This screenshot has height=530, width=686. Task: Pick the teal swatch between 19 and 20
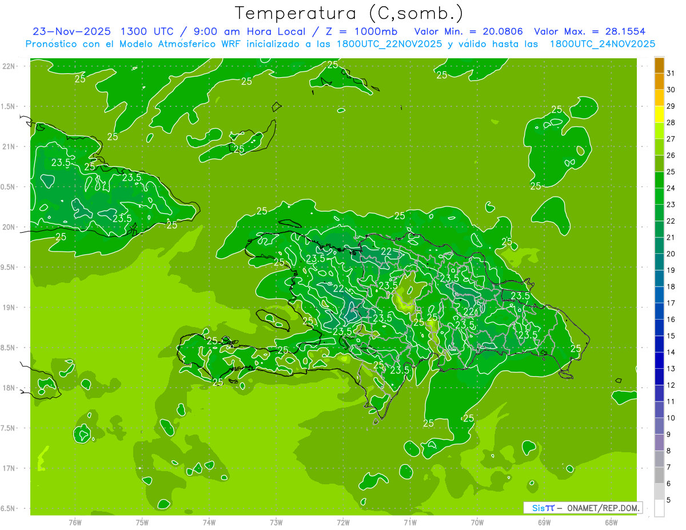[x=659, y=262]
